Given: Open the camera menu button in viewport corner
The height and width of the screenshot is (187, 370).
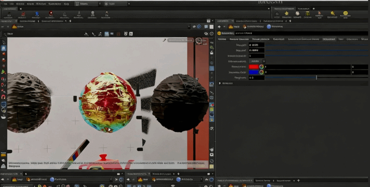Looking at the screenshot, I should point(180,40).
